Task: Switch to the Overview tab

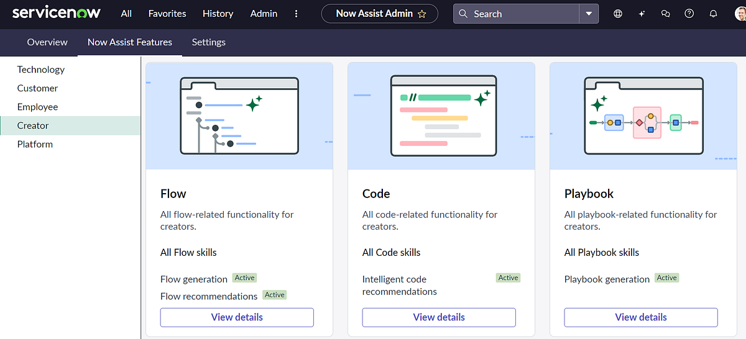Action: pos(47,42)
